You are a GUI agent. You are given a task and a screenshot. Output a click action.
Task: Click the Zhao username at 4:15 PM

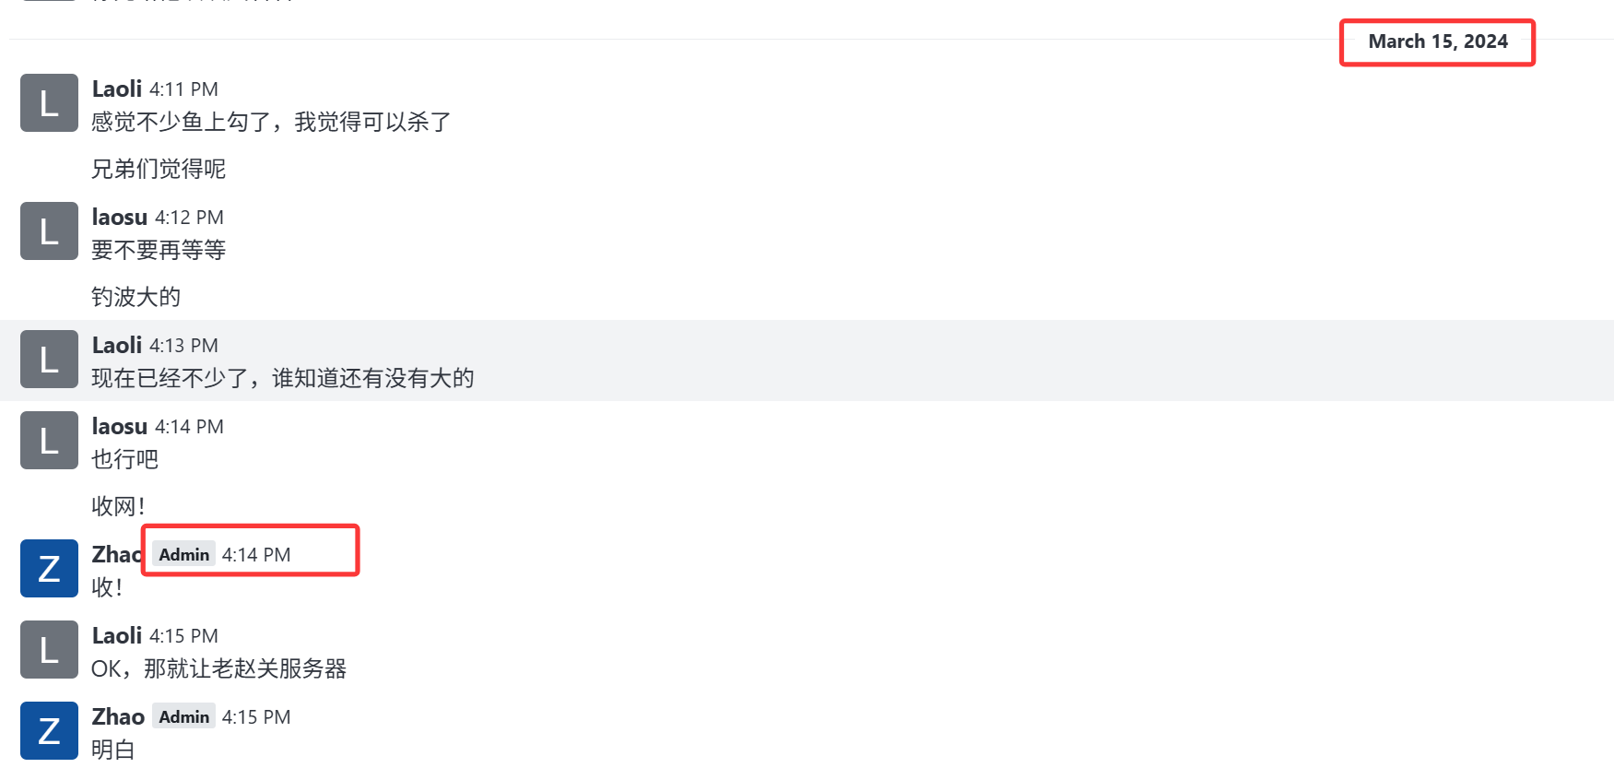[118, 716]
